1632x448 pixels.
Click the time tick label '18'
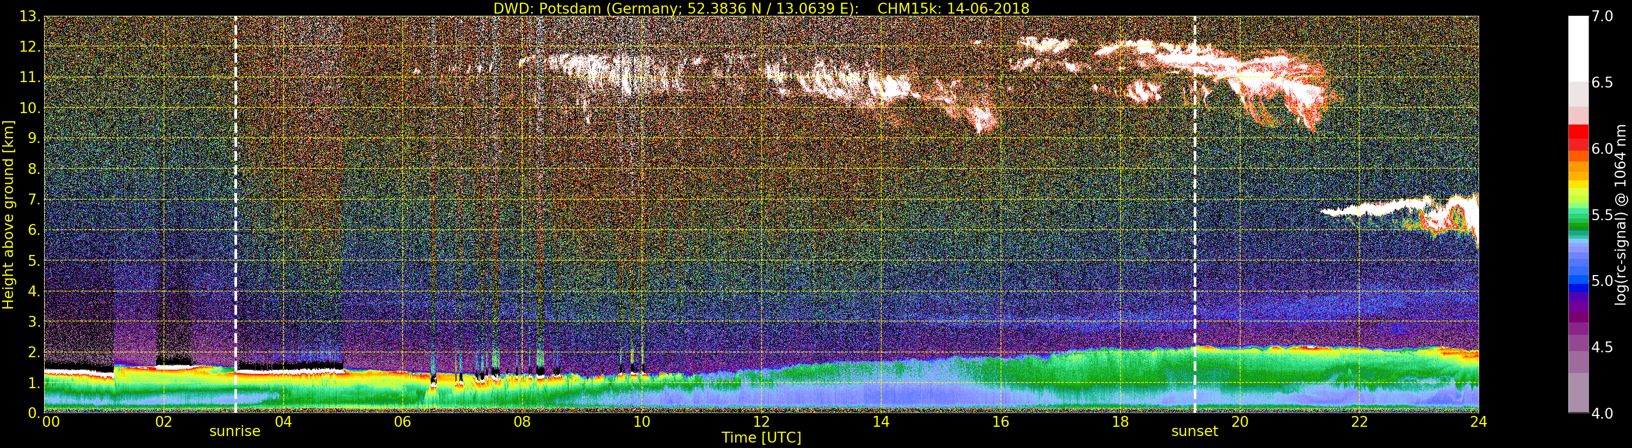pyautogui.click(x=1120, y=422)
